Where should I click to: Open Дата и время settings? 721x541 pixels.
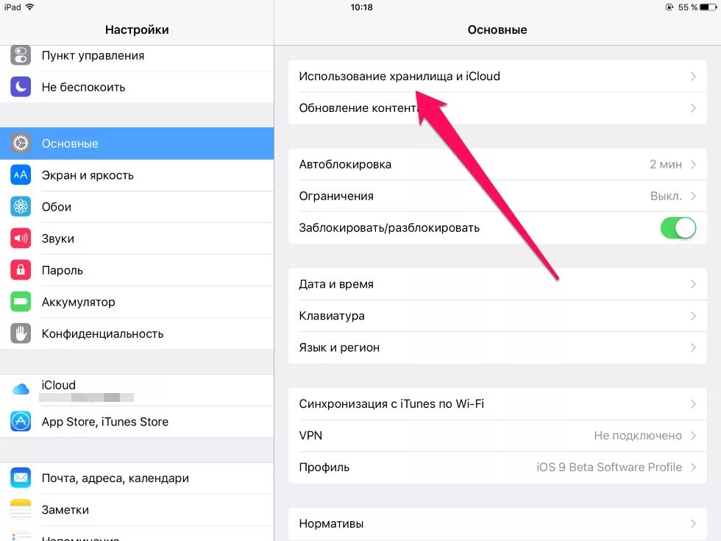pyautogui.click(x=497, y=284)
